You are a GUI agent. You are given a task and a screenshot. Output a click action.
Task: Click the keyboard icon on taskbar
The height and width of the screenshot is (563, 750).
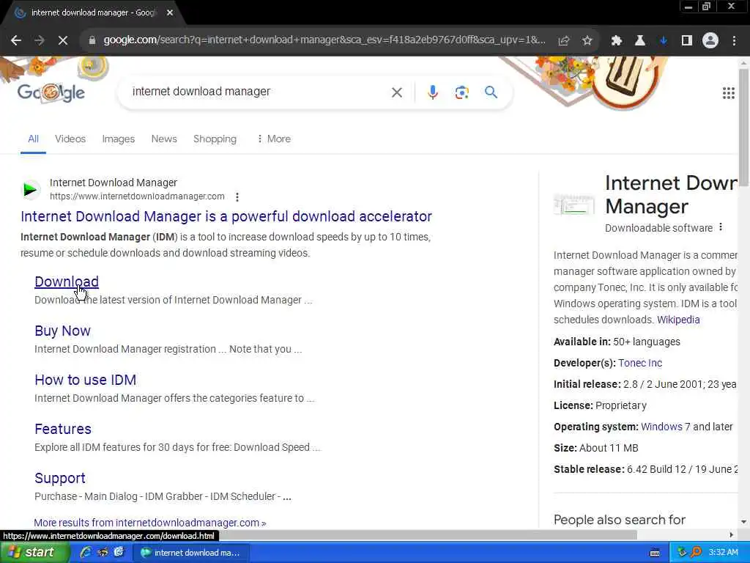point(655,553)
